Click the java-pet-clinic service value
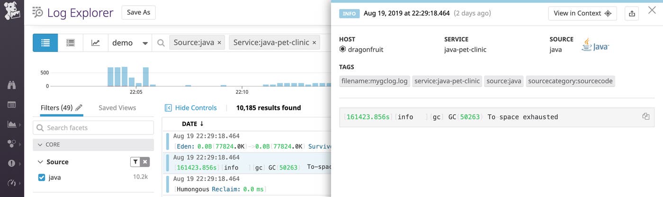Image resolution: width=663 pixels, height=197 pixels. pos(465,49)
